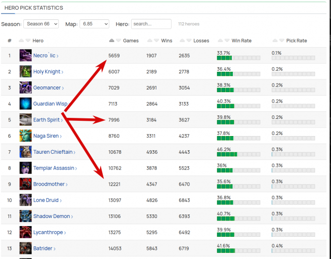This screenshot has height=259, width=331.
Task: Click the Earth Spirit hero portrait
Action: (25, 119)
